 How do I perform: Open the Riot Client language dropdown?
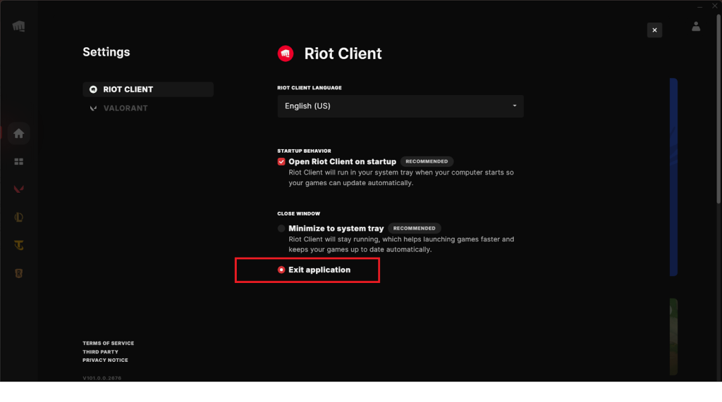[x=400, y=106]
